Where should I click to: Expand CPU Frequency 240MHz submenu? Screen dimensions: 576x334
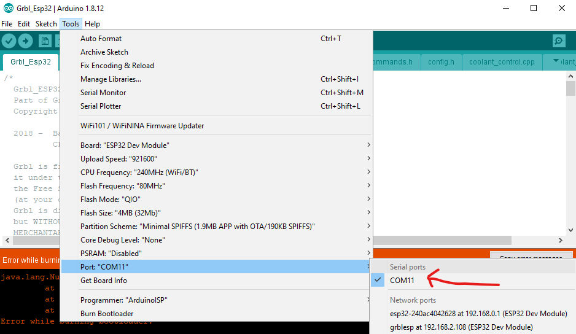click(216, 173)
